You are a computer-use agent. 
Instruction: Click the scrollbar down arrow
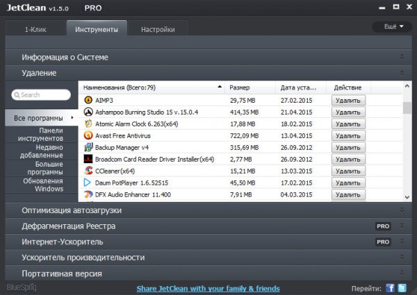pos(407,197)
